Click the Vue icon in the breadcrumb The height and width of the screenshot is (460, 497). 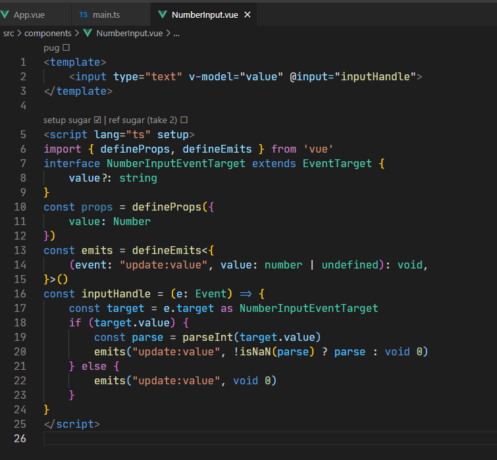click(88, 33)
